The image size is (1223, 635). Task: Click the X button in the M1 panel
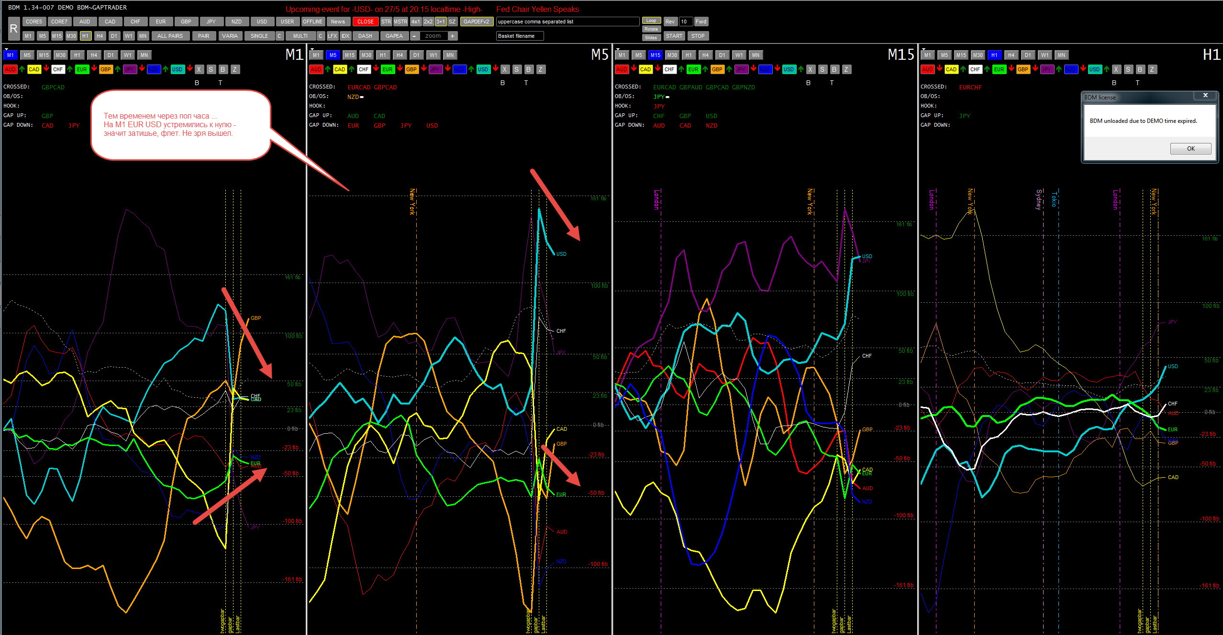[x=199, y=69]
